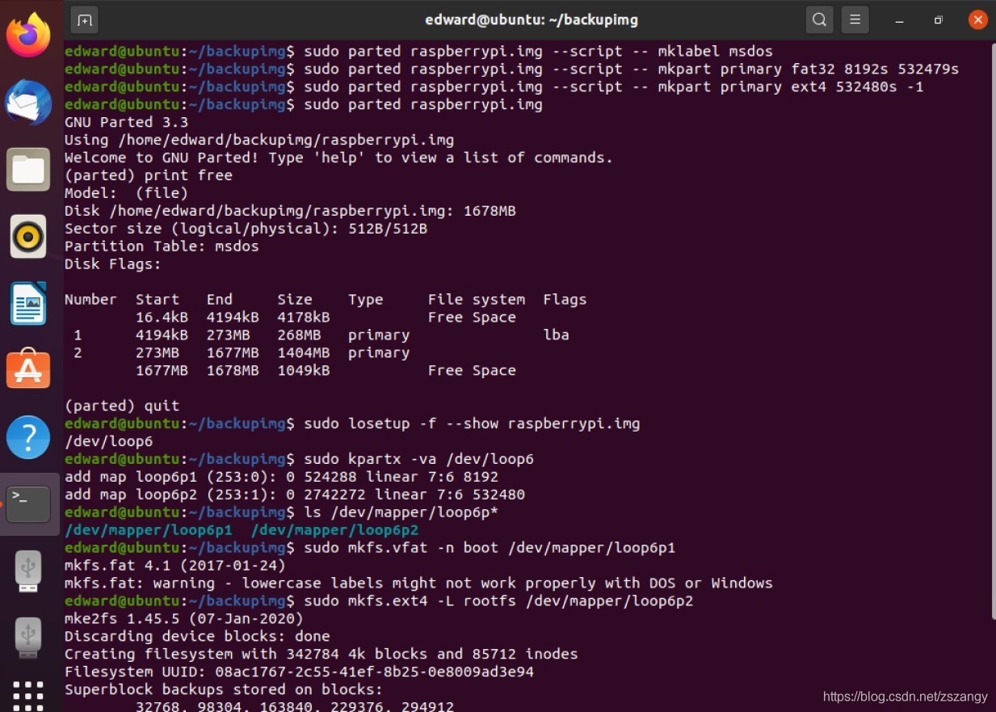The height and width of the screenshot is (712, 996).
Task: Click the 'Number' column header
Action: [90, 300]
